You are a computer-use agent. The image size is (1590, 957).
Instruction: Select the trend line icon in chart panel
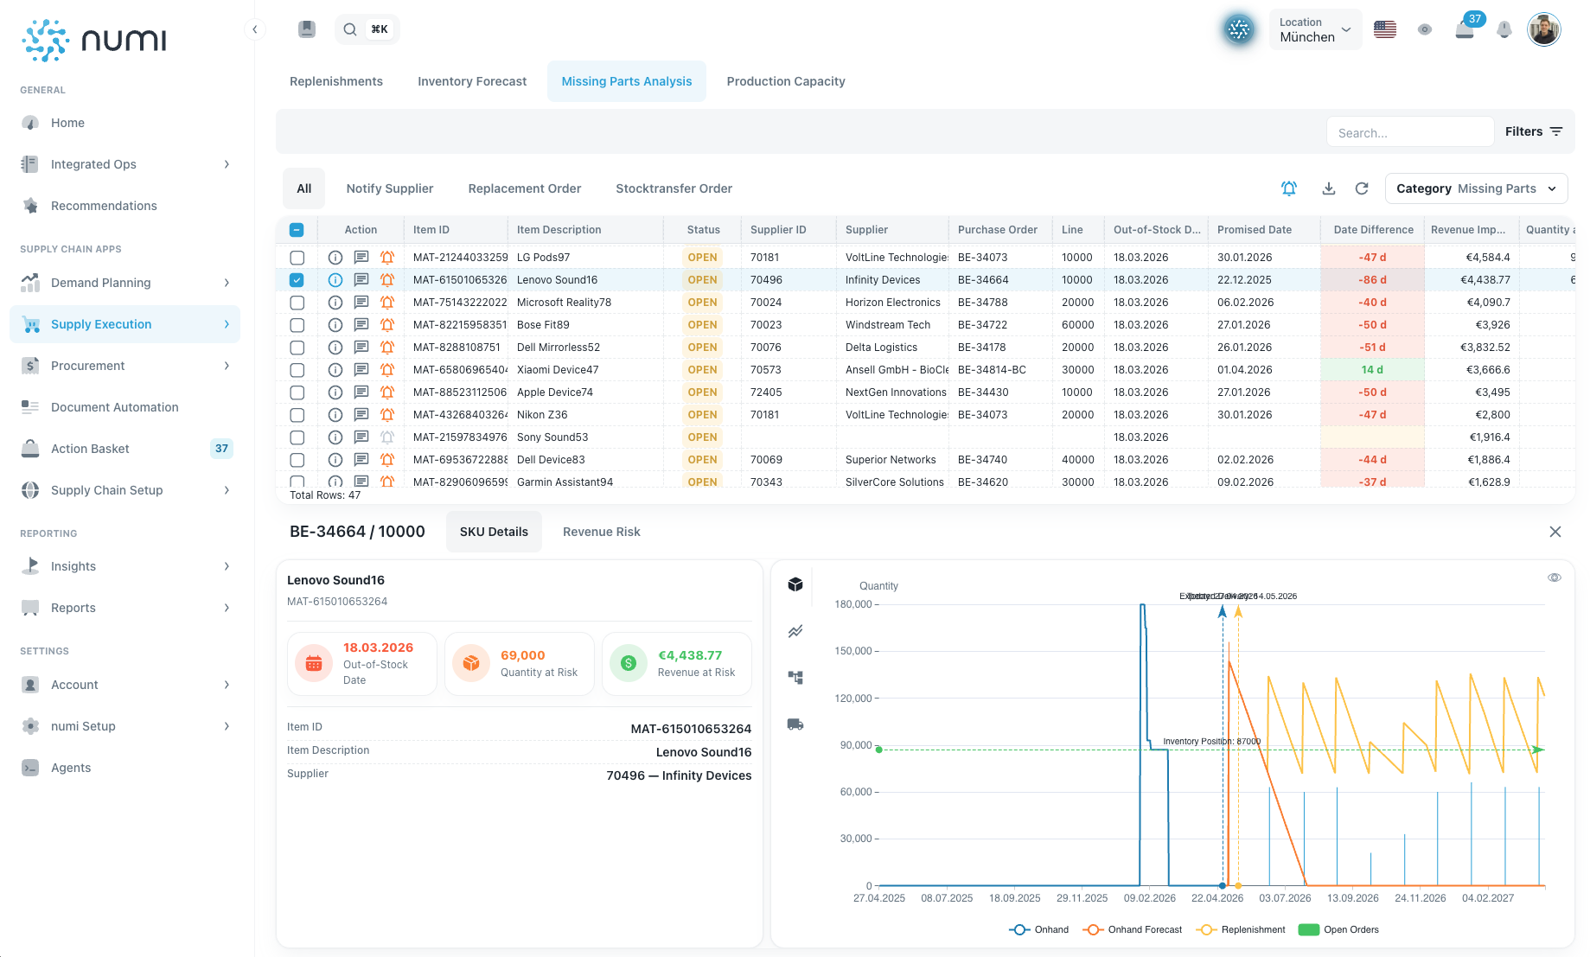click(795, 631)
